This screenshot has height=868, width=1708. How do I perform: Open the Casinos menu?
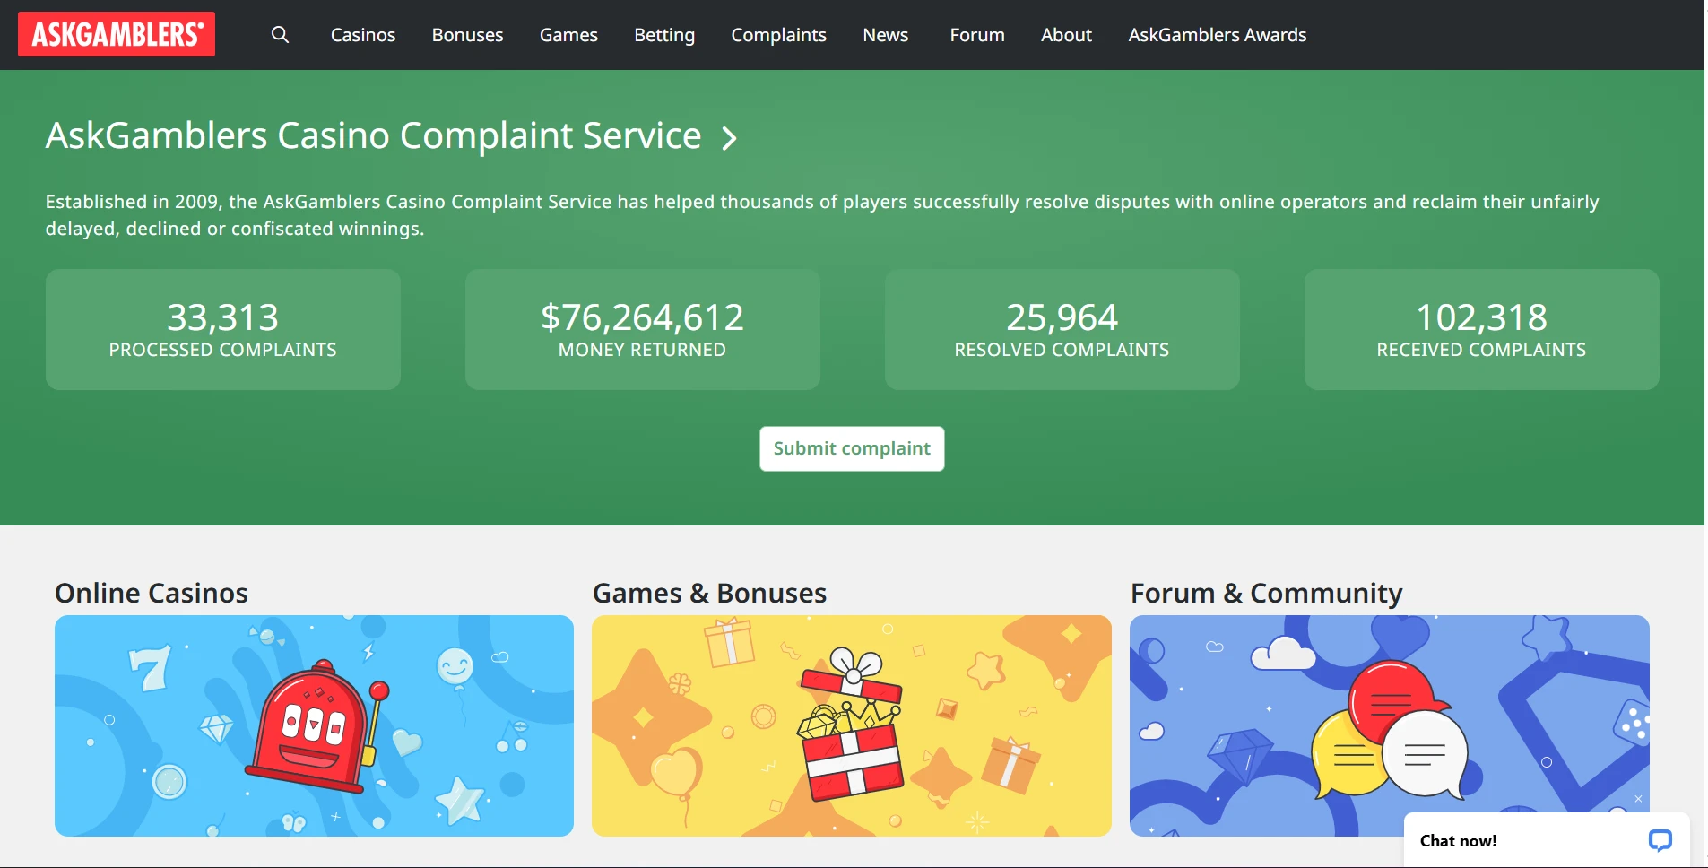click(x=363, y=35)
